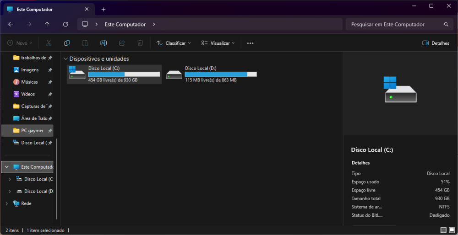Go up one directory level
The image size is (458, 235).
click(47, 24)
